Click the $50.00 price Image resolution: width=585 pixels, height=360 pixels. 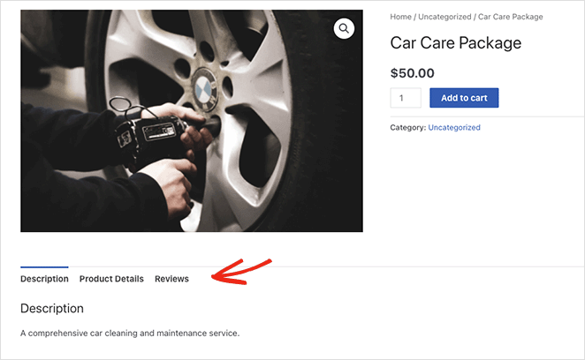point(412,73)
